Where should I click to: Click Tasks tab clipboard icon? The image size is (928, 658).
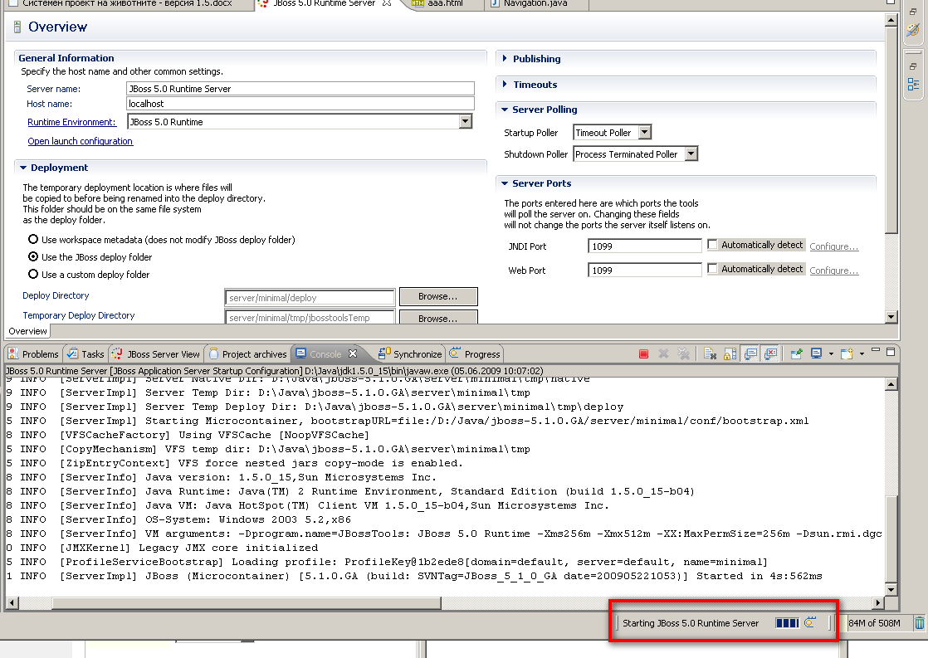[x=72, y=353]
